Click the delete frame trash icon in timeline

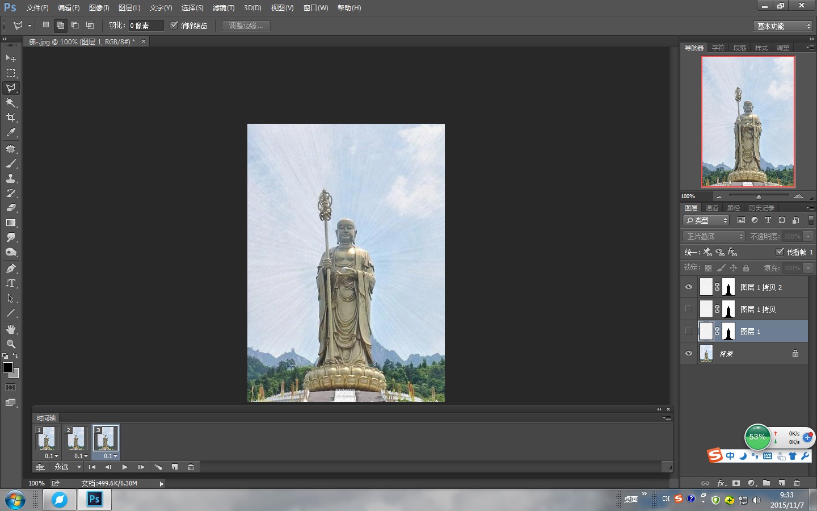(191, 467)
